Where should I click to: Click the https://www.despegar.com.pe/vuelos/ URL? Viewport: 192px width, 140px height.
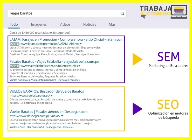coord(35,116)
